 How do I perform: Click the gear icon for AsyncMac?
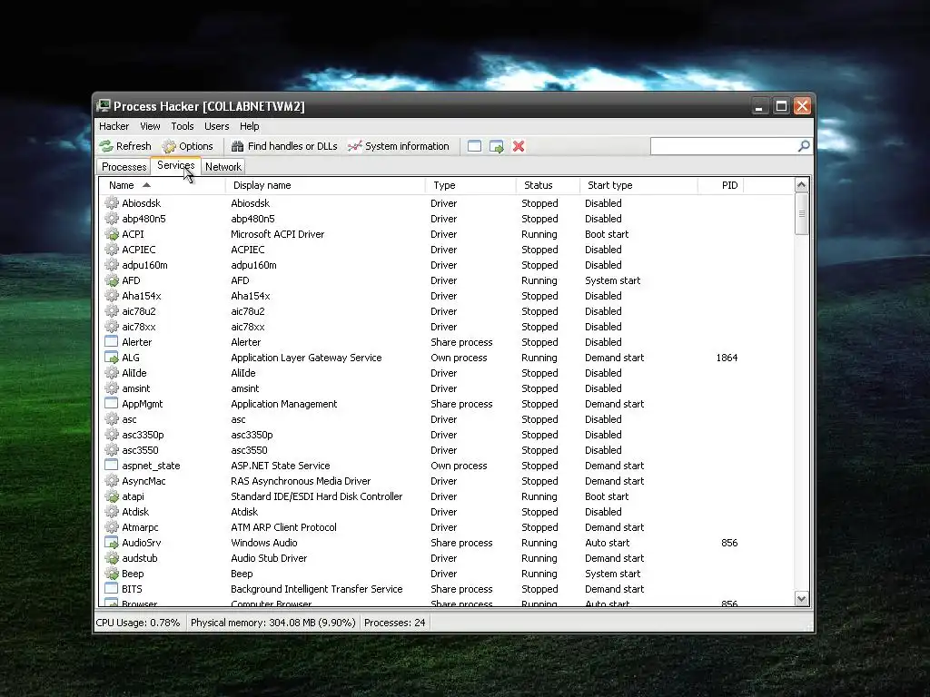tap(112, 481)
